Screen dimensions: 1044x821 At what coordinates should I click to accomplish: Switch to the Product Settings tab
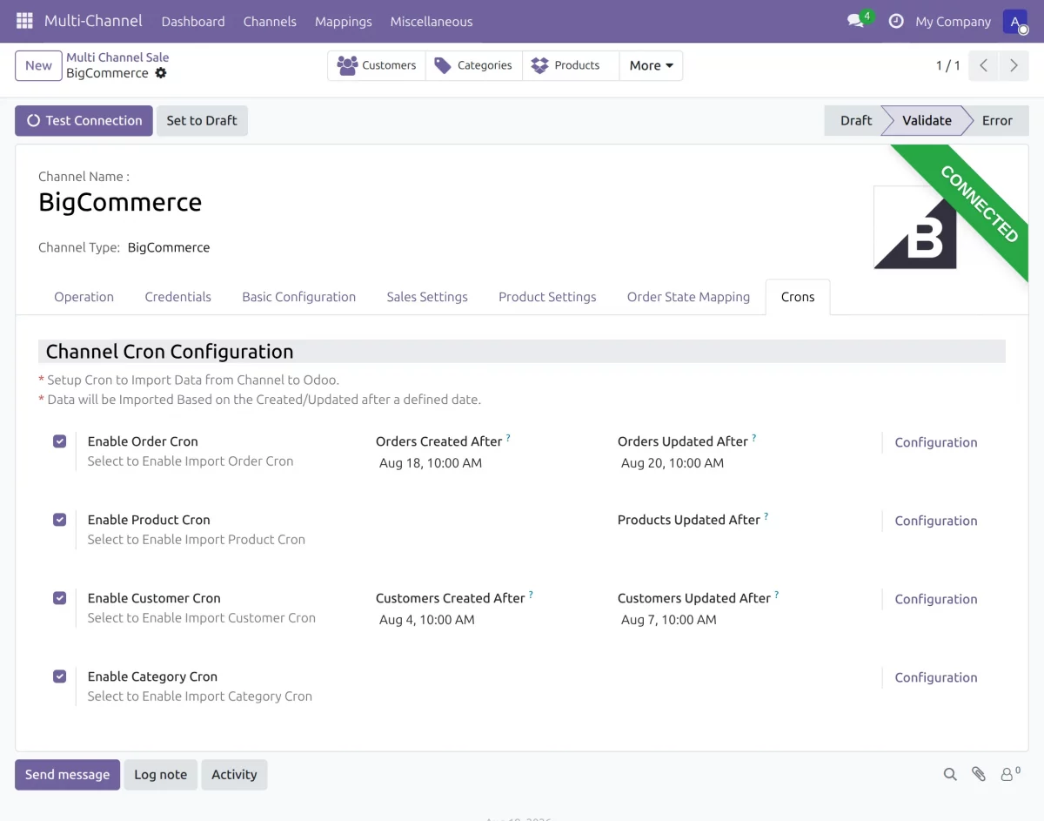[x=547, y=297]
